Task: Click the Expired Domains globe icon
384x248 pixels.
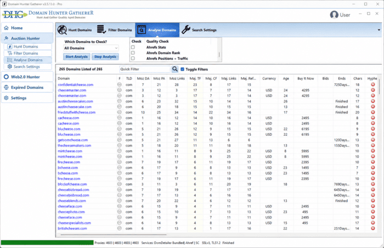Action: [x=7, y=87]
